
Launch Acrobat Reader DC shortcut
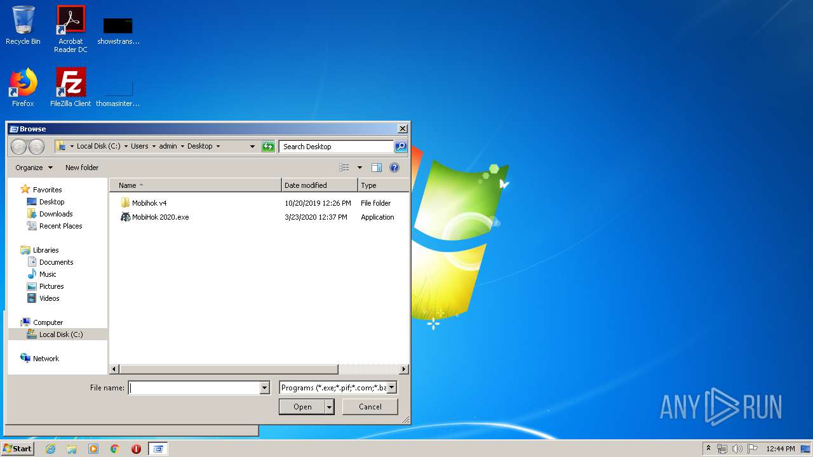(71, 29)
